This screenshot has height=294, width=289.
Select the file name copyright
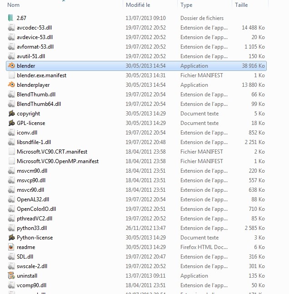click(x=28, y=114)
